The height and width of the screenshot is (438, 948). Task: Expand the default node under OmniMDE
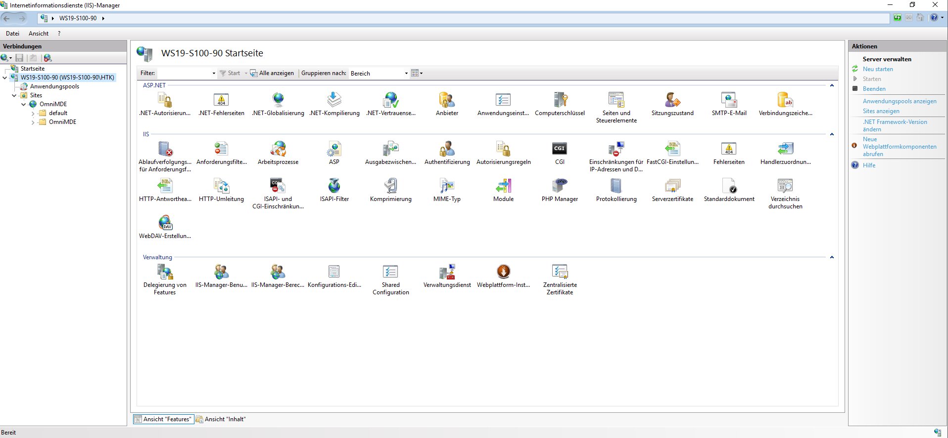33,114
